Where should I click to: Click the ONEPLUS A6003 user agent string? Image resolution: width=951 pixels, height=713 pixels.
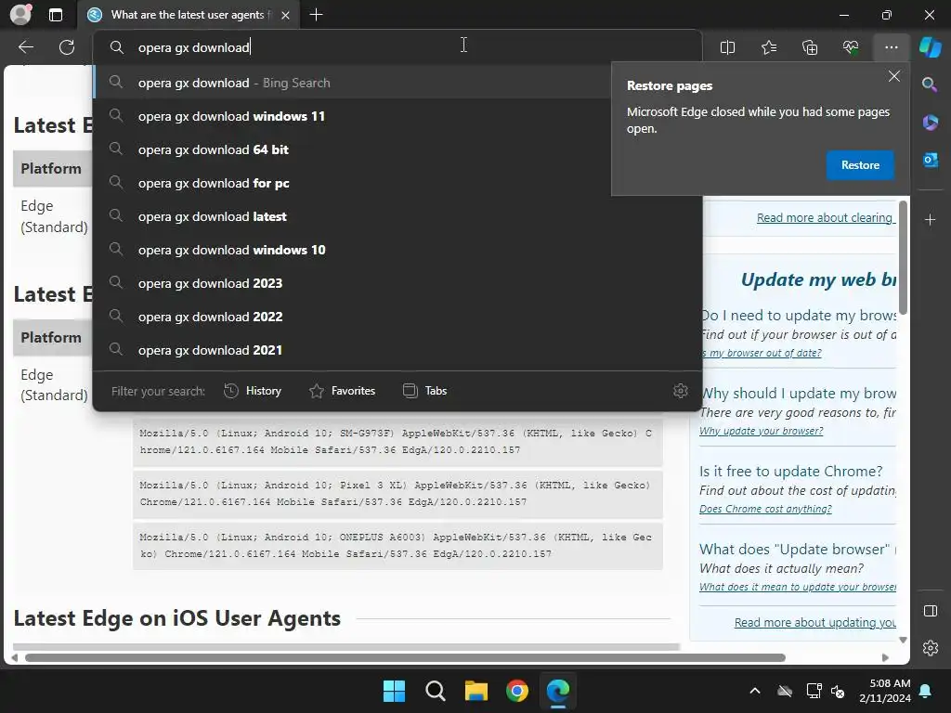397,546
